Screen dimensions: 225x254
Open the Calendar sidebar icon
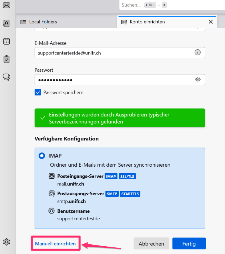tap(7, 41)
